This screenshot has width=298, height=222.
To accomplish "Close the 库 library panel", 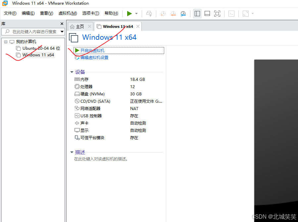I will pyautogui.click(x=62, y=24).
